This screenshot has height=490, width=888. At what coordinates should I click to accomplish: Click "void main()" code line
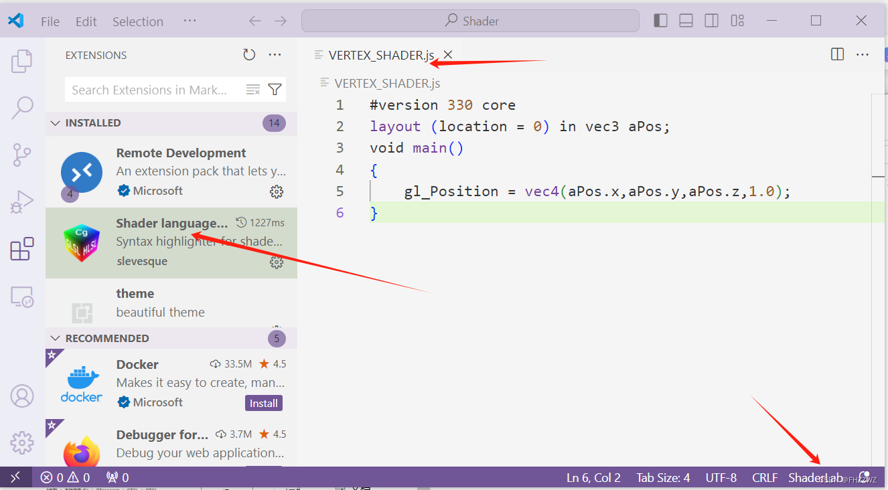tap(417, 148)
